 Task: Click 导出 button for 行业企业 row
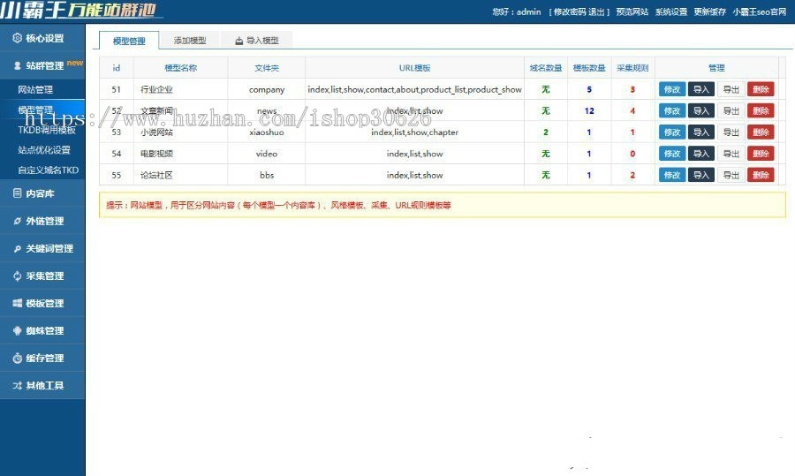[x=731, y=89]
